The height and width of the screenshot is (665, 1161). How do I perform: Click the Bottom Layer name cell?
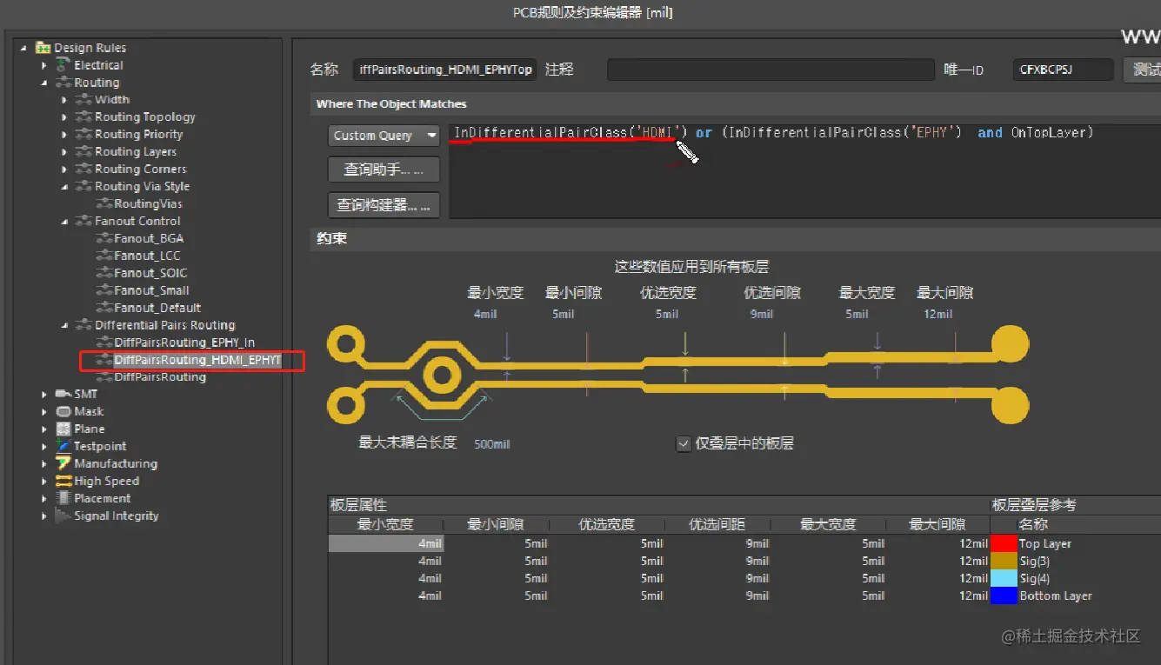point(1055,596)
